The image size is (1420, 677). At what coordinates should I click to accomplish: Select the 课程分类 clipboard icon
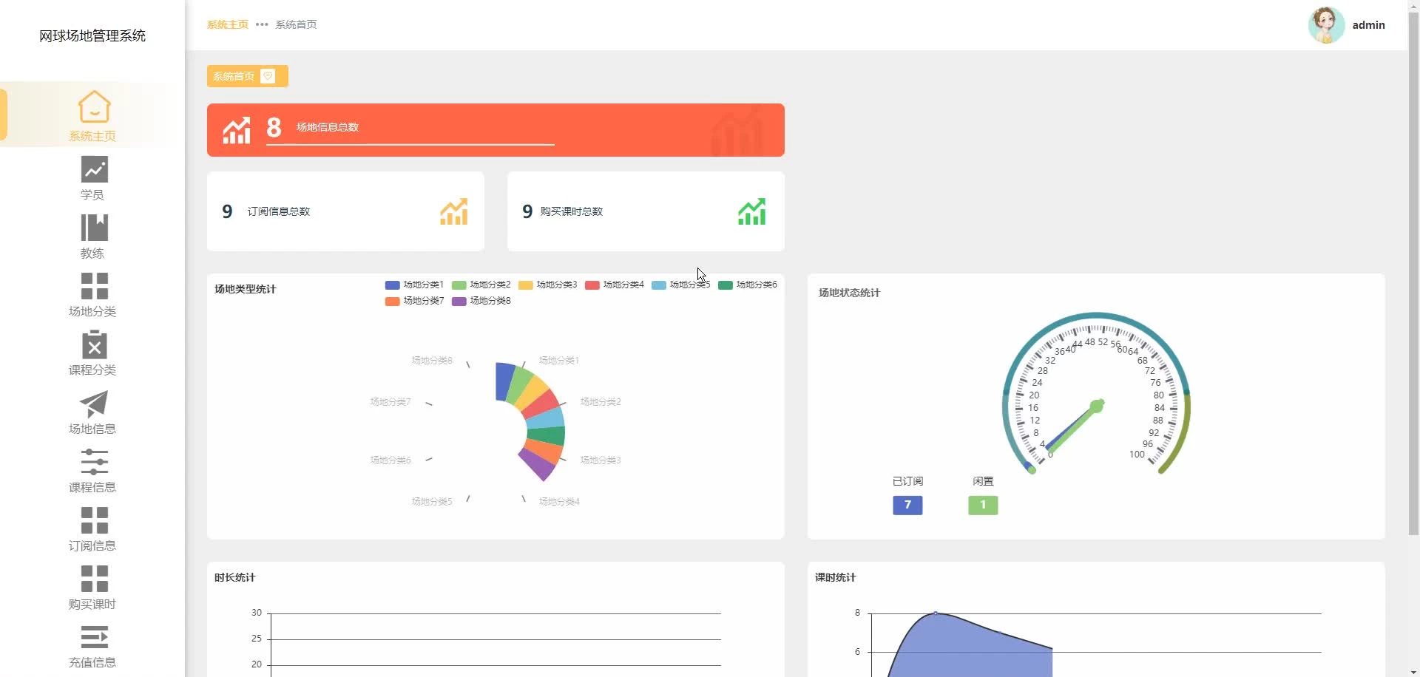(94, 344)
